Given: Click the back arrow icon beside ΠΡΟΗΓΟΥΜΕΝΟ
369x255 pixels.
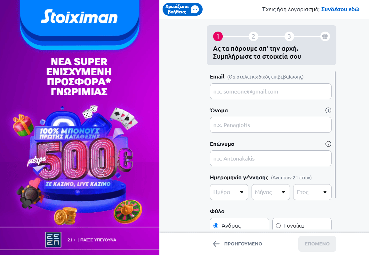Looking at the screenshot, I should coord(216,244).
